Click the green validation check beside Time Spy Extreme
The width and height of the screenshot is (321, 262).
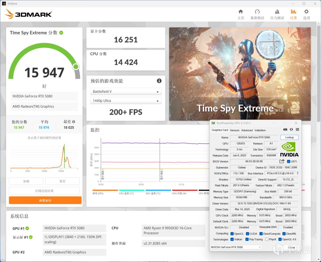61,33
